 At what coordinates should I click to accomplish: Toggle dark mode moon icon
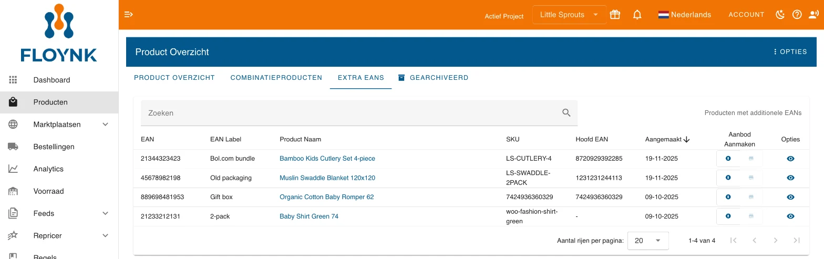pos(780,15)
